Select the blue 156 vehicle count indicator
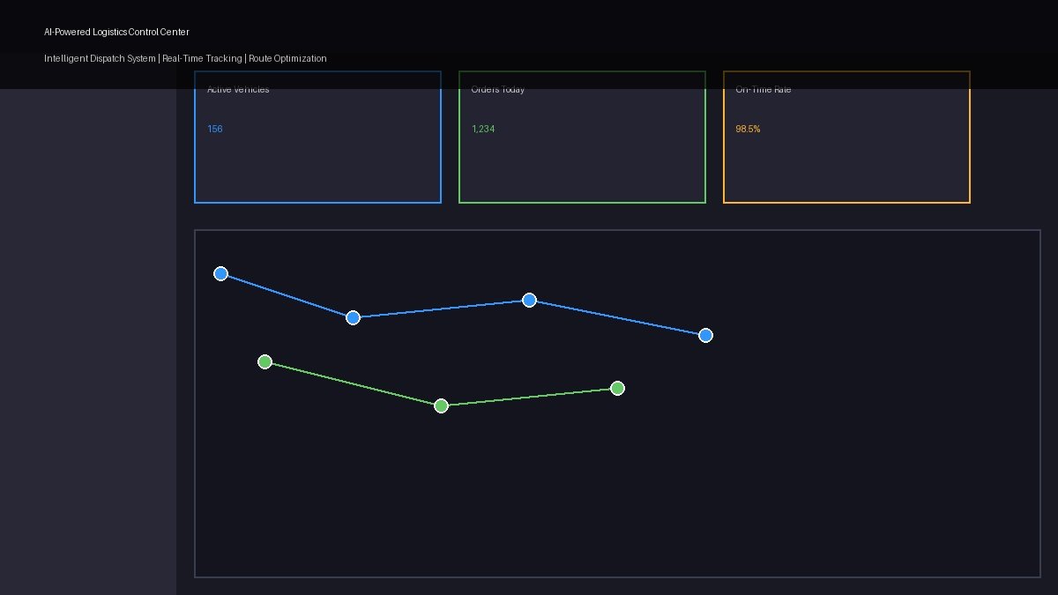 (214, 129)
